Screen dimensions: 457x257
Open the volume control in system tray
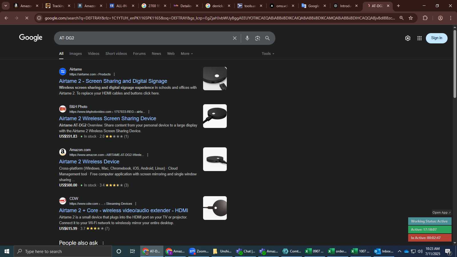pos(420,251)
